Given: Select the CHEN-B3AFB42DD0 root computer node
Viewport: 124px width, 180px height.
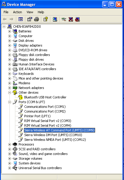Looking at the screenshot, I should pos(27,27).
